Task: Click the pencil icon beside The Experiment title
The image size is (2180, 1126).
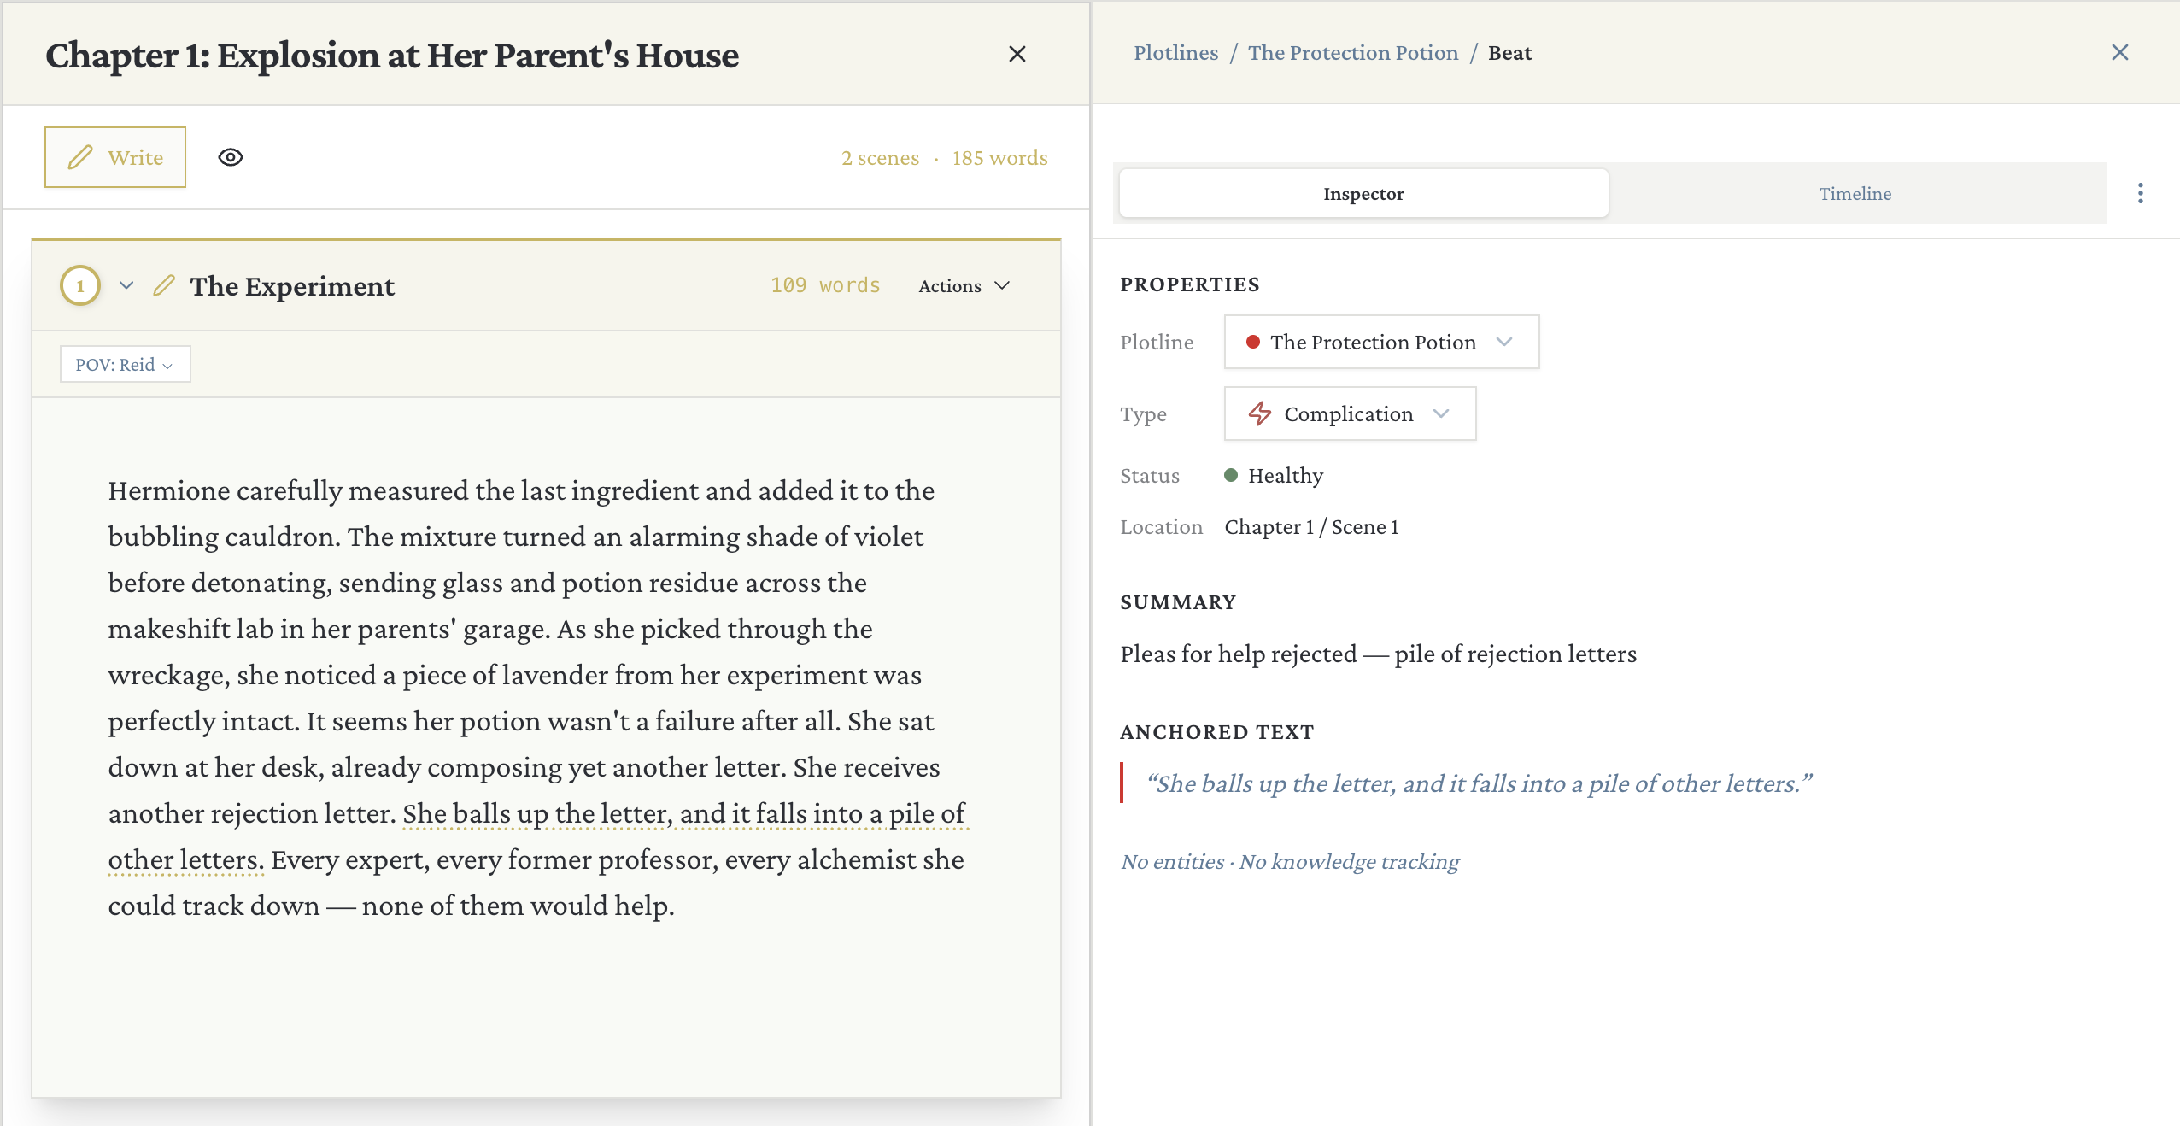Action: point(163,286)
